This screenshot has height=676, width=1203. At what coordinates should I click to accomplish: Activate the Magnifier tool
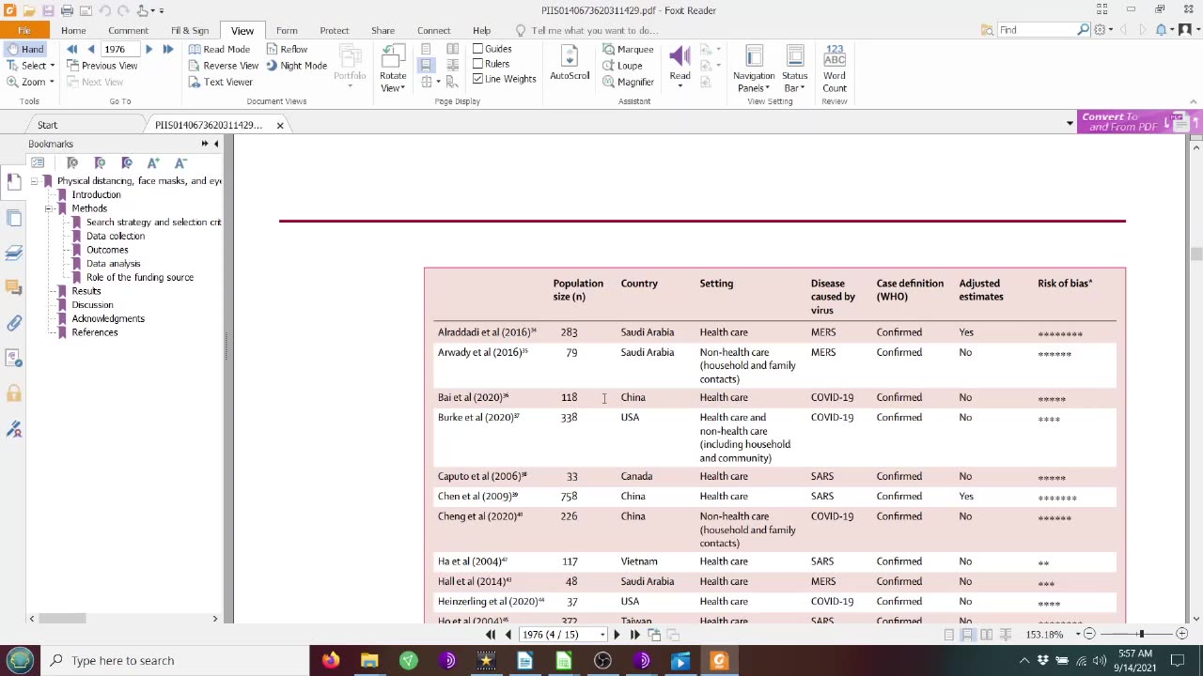tap(628, 82)
